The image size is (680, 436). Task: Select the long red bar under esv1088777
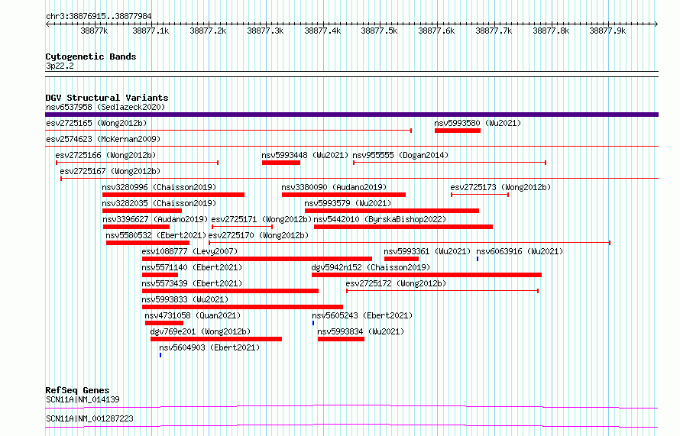(x=257, y=259)
